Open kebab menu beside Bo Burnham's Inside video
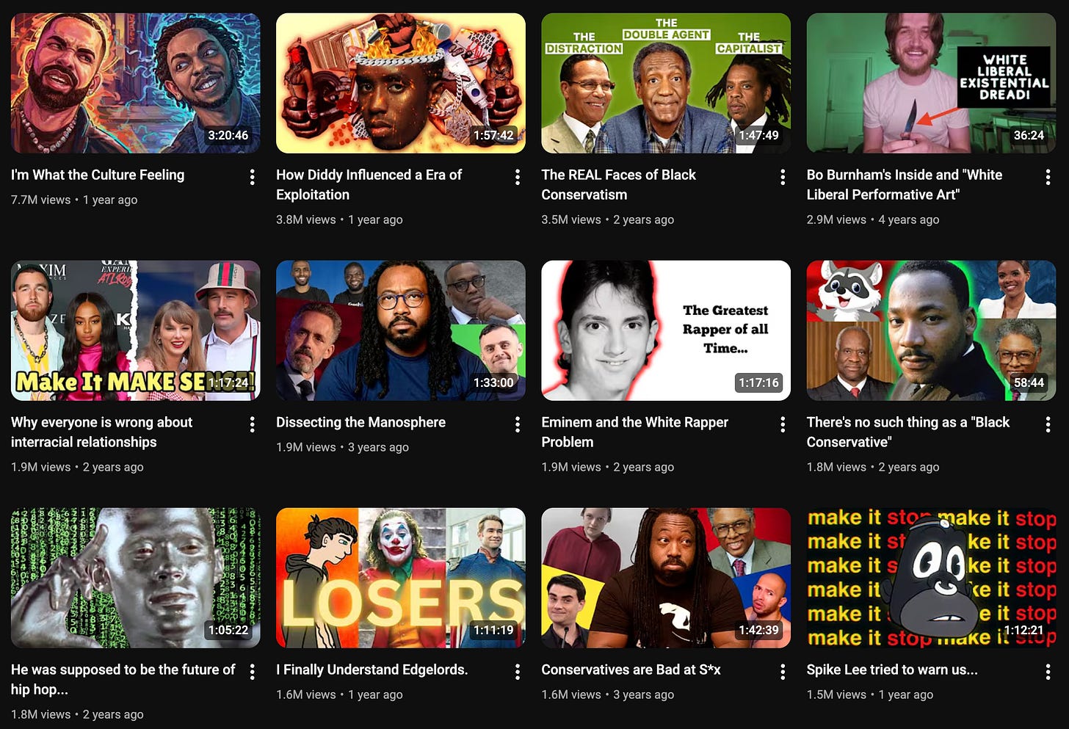This screenshot has width=1069, height=729. coord(1048,177)
